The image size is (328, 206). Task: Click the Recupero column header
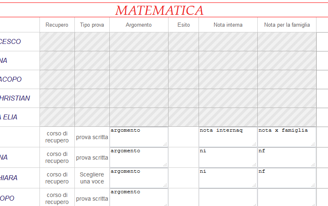pyautogui.click(x=57, y=25)
